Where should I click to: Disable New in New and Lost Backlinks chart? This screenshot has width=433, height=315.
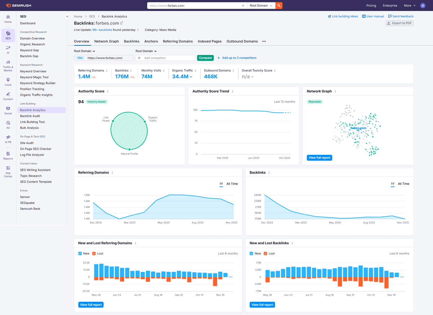click(x=252, y=253)
